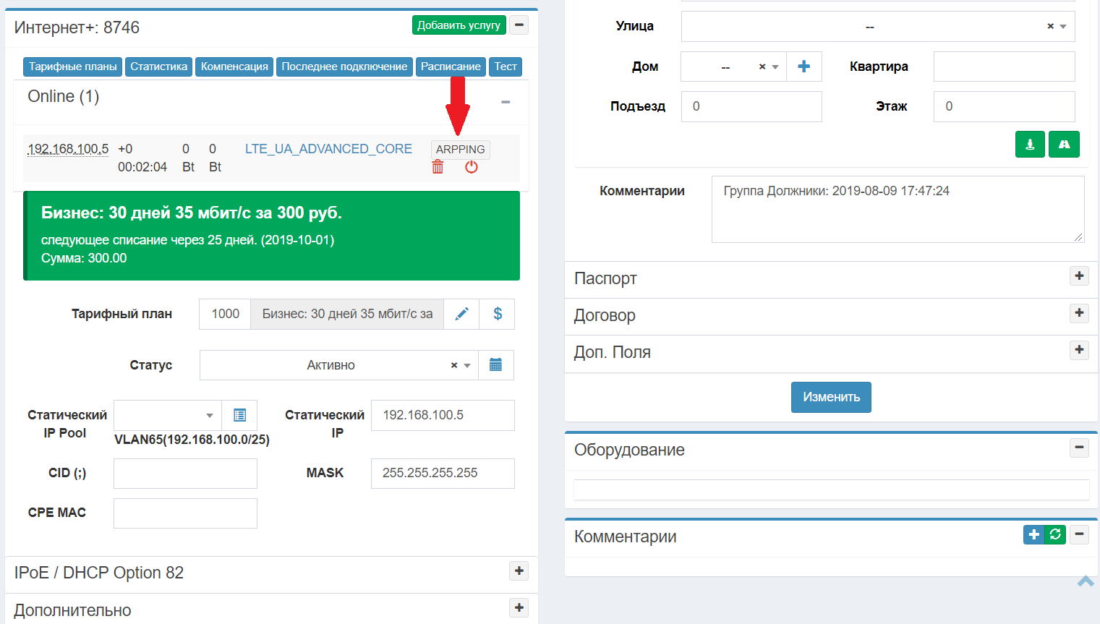Collapse the Оборудование panel
The height and width of the screenshot is (624, 1100).
point(1079,448)
